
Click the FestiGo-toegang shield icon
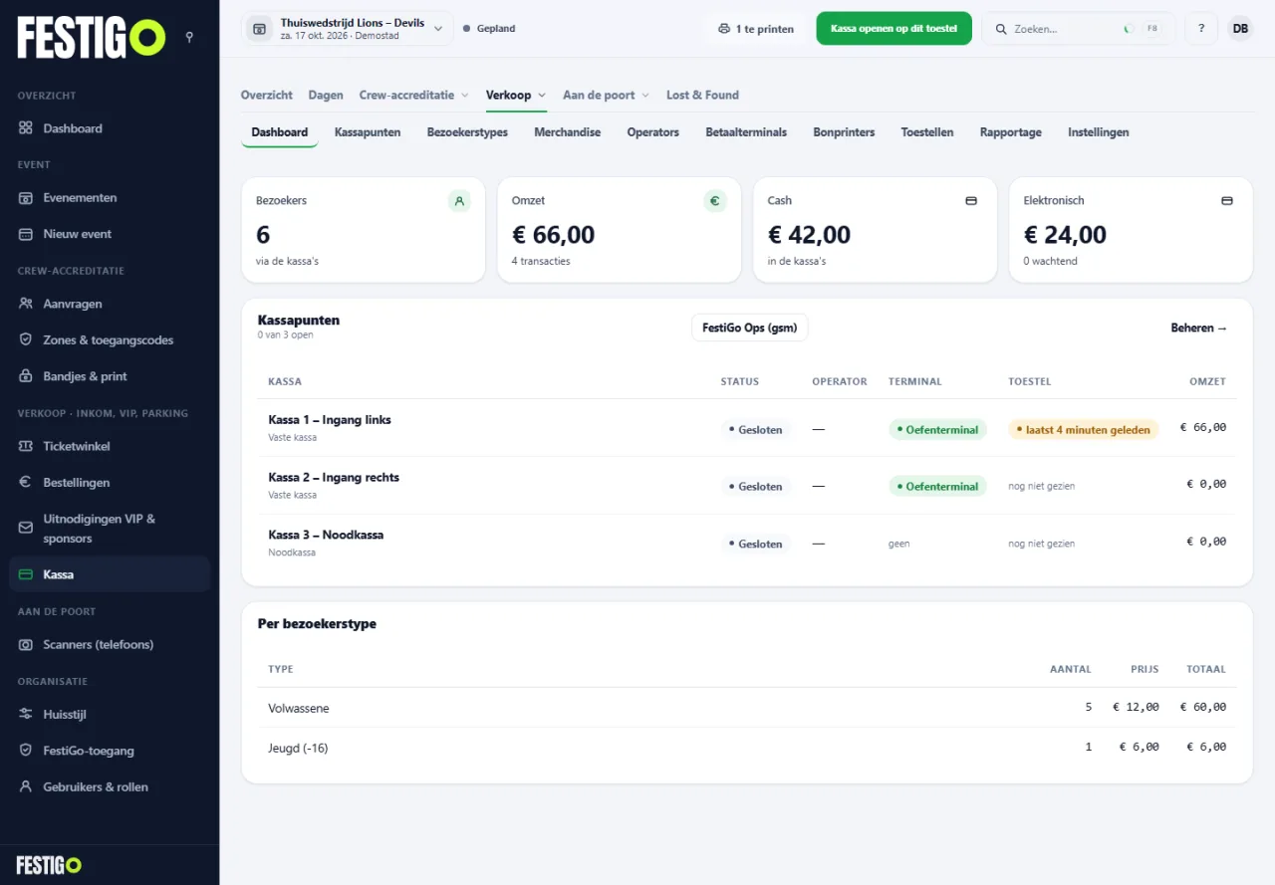click(x=26, y=751)
